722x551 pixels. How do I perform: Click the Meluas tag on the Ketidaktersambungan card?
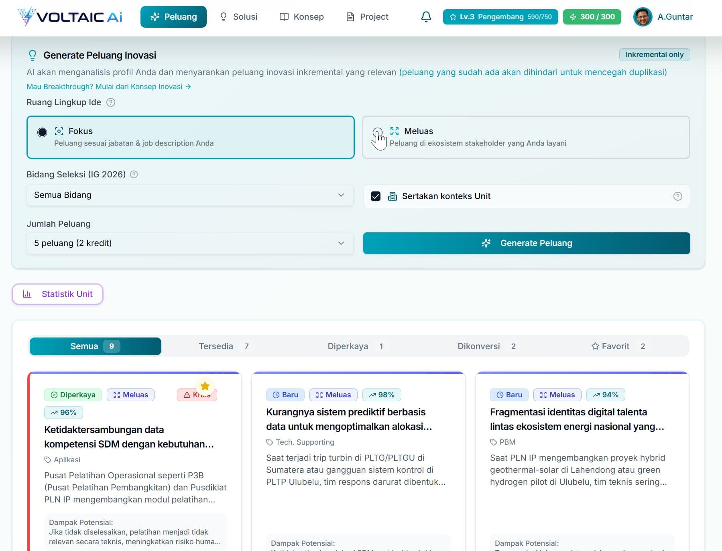[x=131, y=395]
